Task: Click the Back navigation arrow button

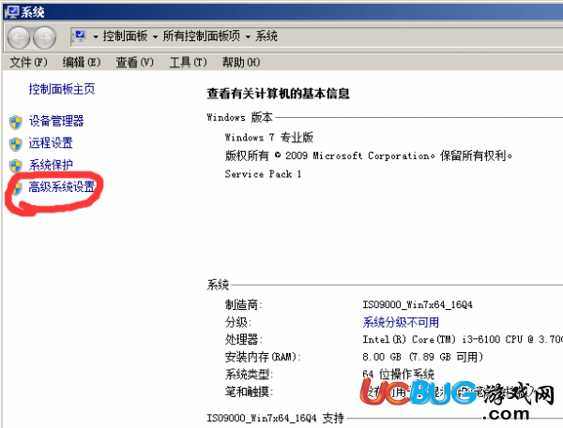Action: click(19, 37)
